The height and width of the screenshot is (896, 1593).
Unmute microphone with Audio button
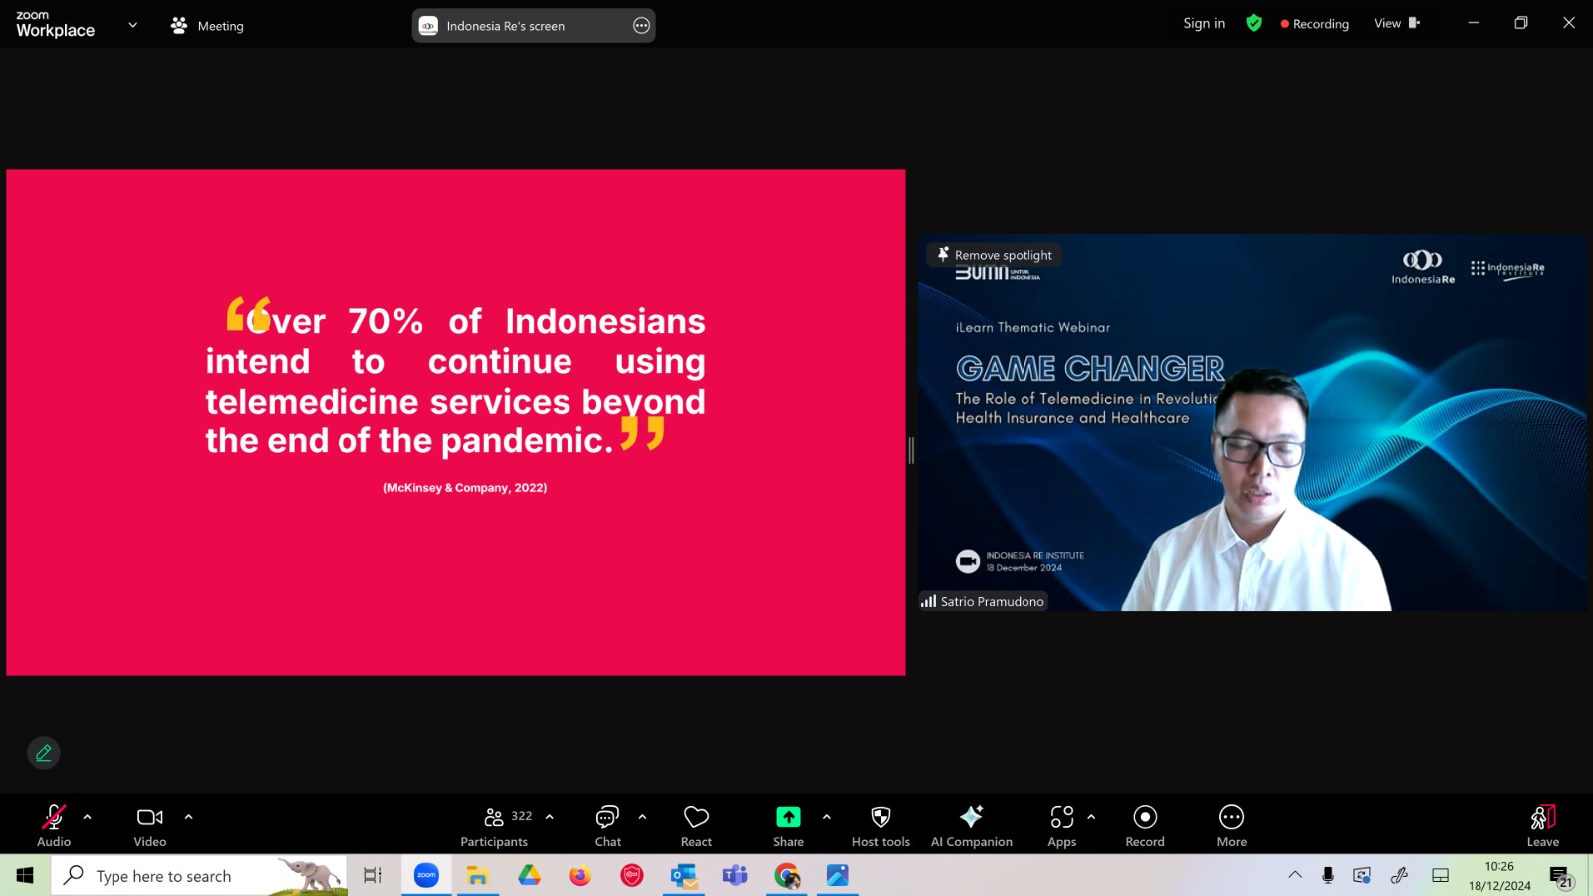coord(54,826)
